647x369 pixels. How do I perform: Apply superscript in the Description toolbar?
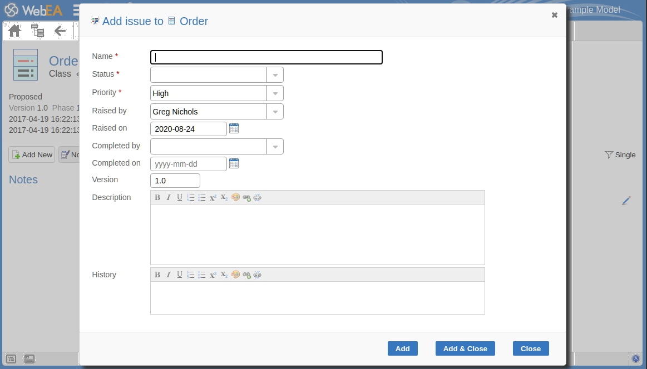[213, 197]
